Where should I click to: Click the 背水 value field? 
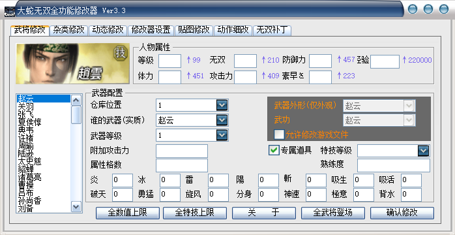[x=411, y=195]
